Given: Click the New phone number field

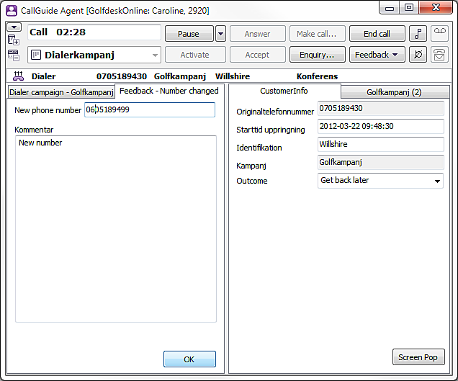Looking at the screenshot, I should (x=150, y=109).
